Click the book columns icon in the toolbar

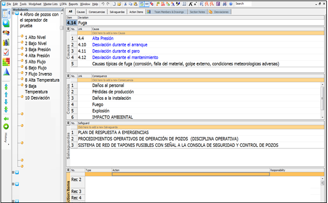pos(184,4)
